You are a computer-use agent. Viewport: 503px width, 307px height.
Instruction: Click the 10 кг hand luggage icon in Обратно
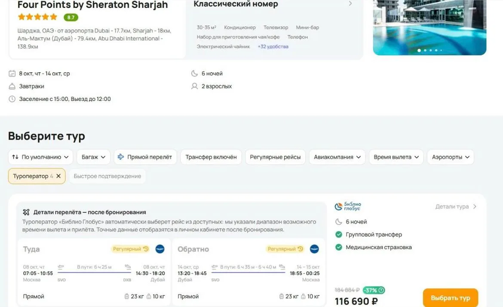pos(303,296)
